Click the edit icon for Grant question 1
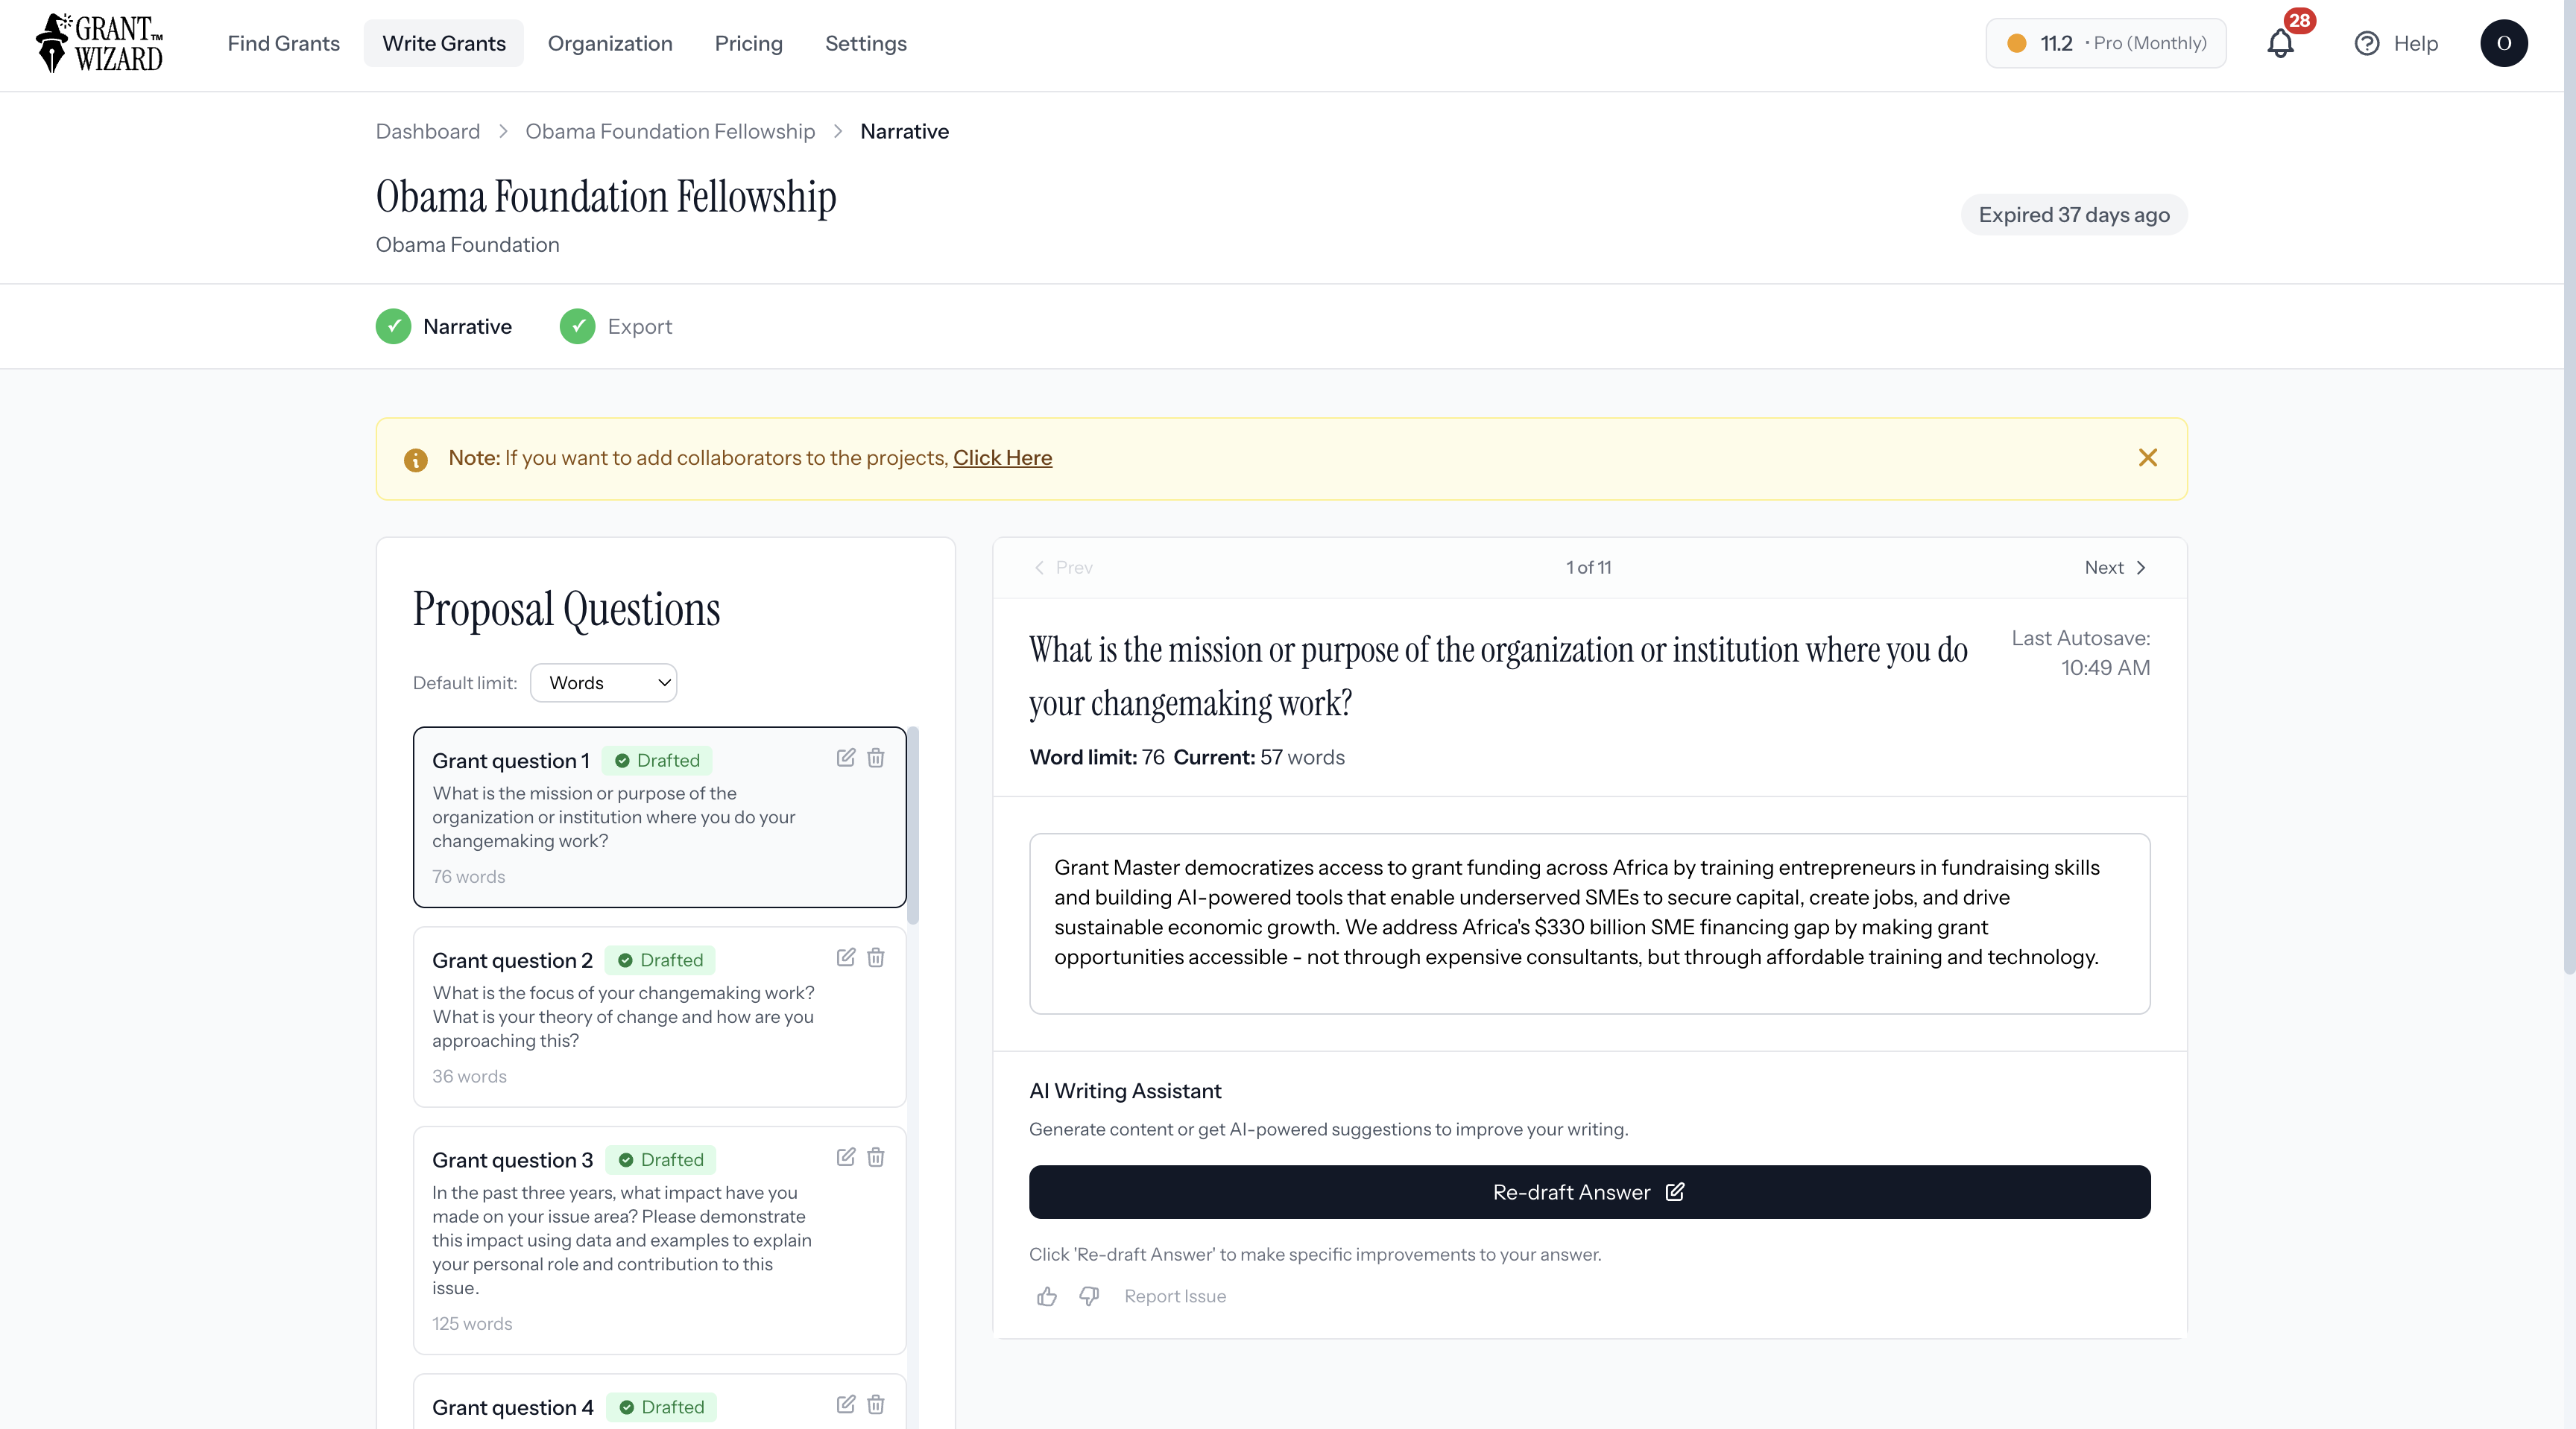The image size is (2576, 1429). click(845, 758)
